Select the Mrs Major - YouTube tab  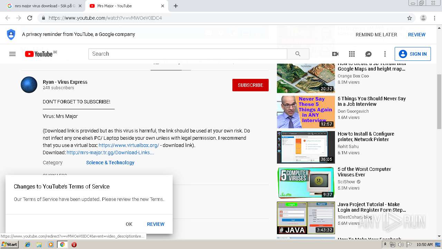126,6
